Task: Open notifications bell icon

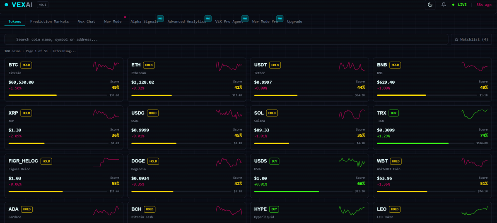Action: [444, 5]
